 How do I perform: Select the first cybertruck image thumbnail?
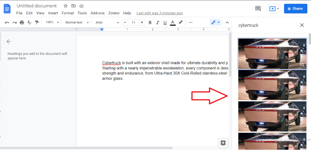[272, 54]
